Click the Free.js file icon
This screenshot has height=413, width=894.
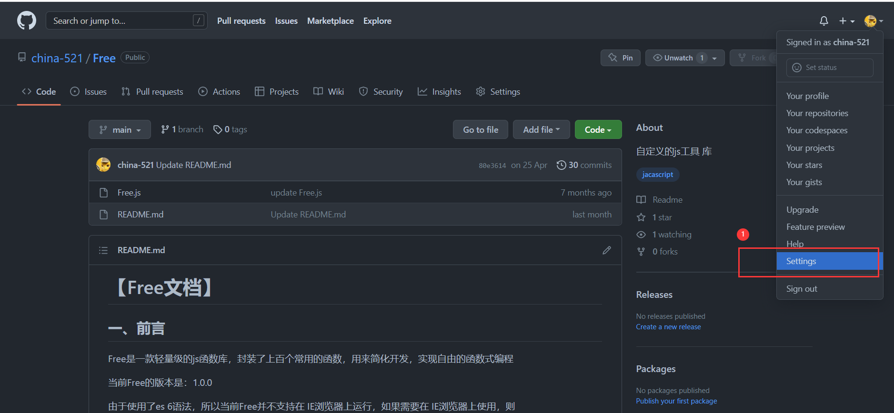click(x=103, y=193)
